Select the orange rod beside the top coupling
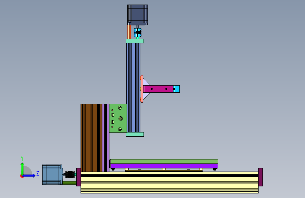305x198 pixels. [129, 32]
